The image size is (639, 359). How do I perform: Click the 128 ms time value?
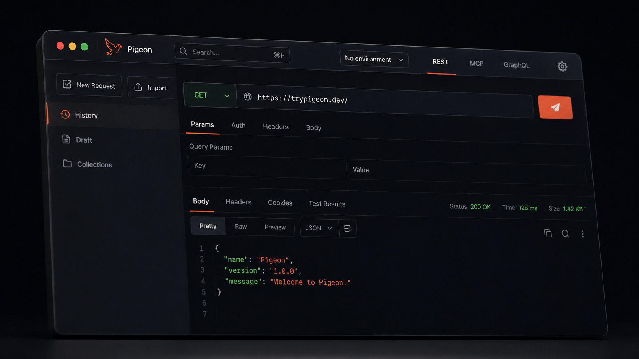point(528,208)
